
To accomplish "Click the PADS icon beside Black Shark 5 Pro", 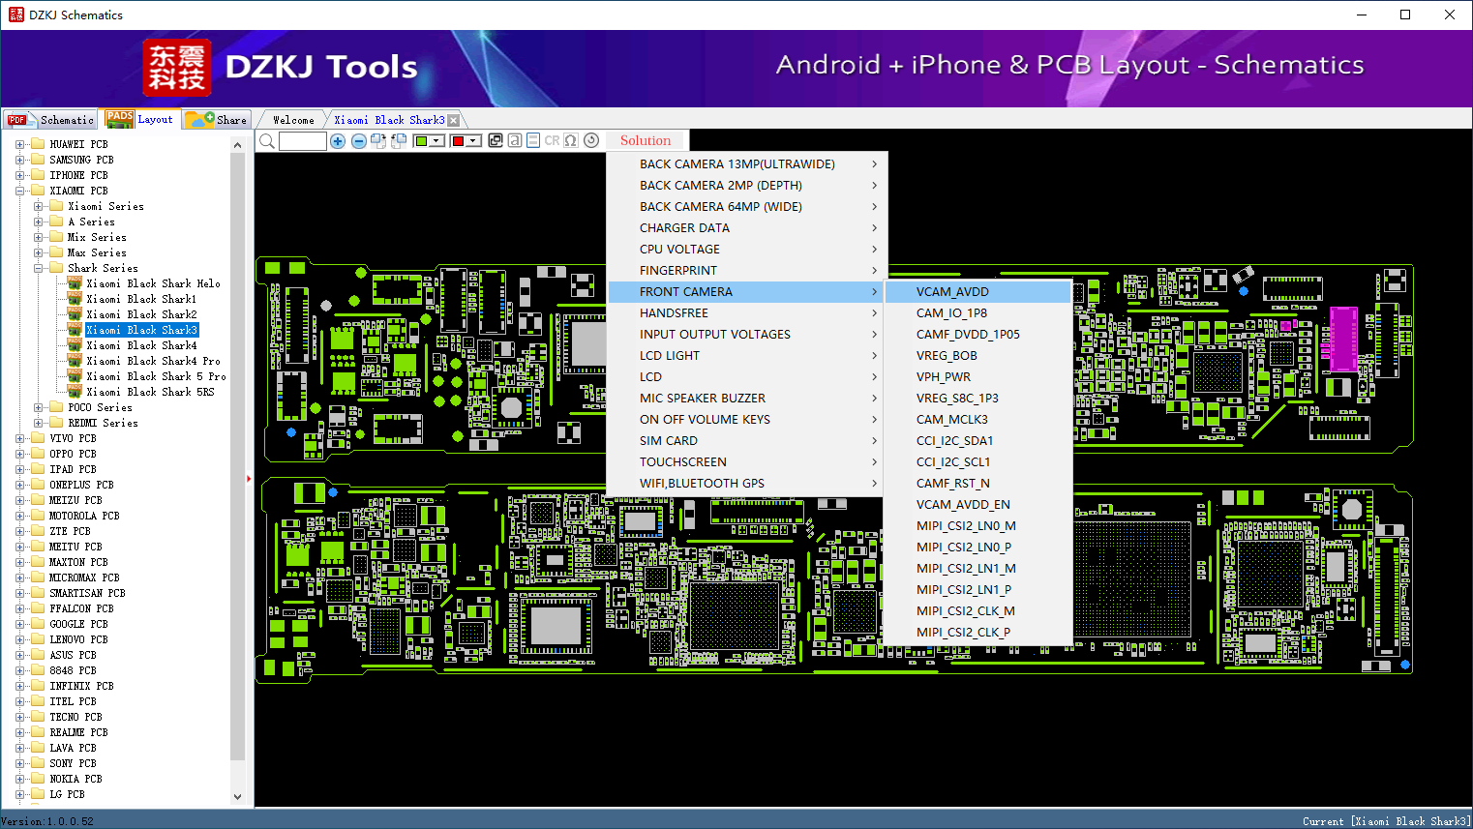I will point(75,376).
